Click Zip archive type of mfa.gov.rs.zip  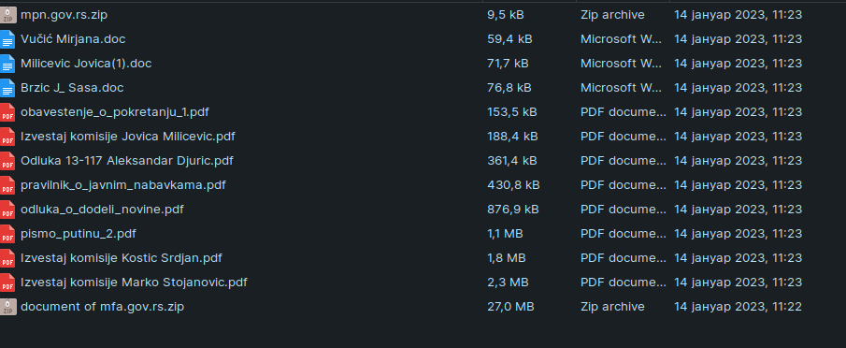612,307
